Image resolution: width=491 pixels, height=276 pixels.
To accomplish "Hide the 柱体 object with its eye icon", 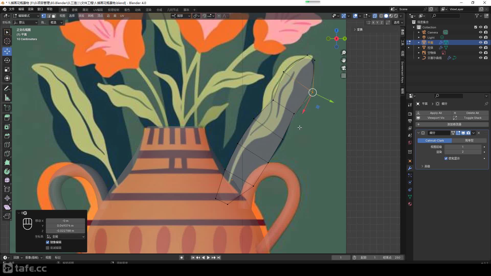I will pyautogui.click(x=481, y=48).
